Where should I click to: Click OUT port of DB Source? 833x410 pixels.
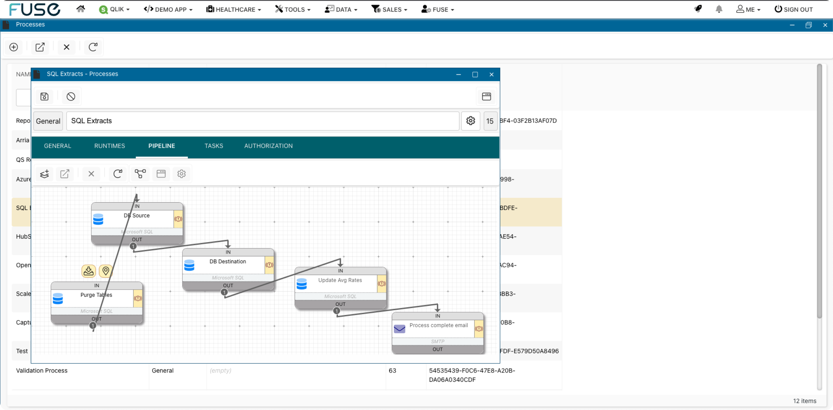[x=137, y=240]
